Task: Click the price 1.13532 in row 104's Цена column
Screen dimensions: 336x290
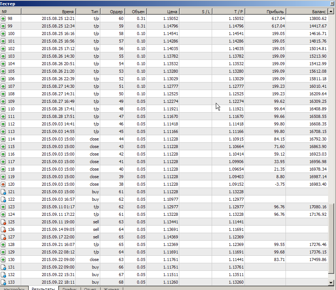Action: tap(171, 64)
